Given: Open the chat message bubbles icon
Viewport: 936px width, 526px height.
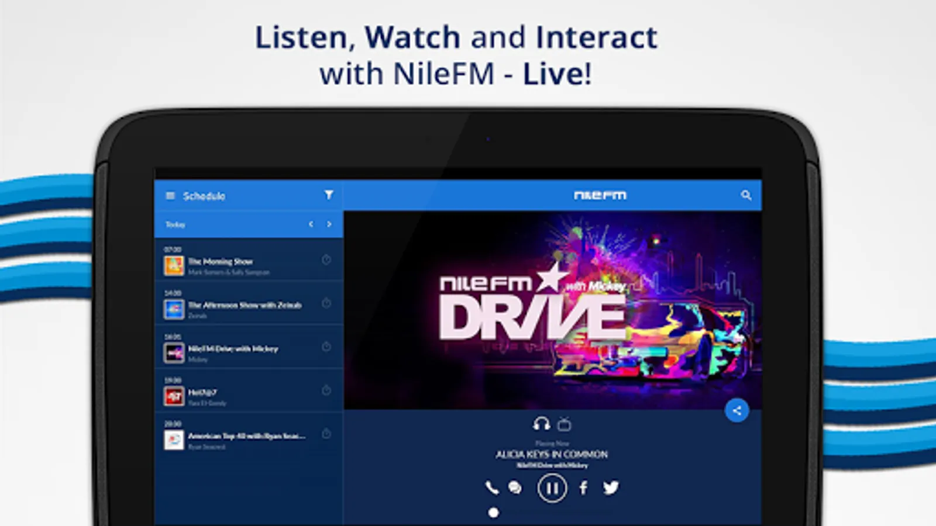Looking at the screenshot, I should pos(515,487).
